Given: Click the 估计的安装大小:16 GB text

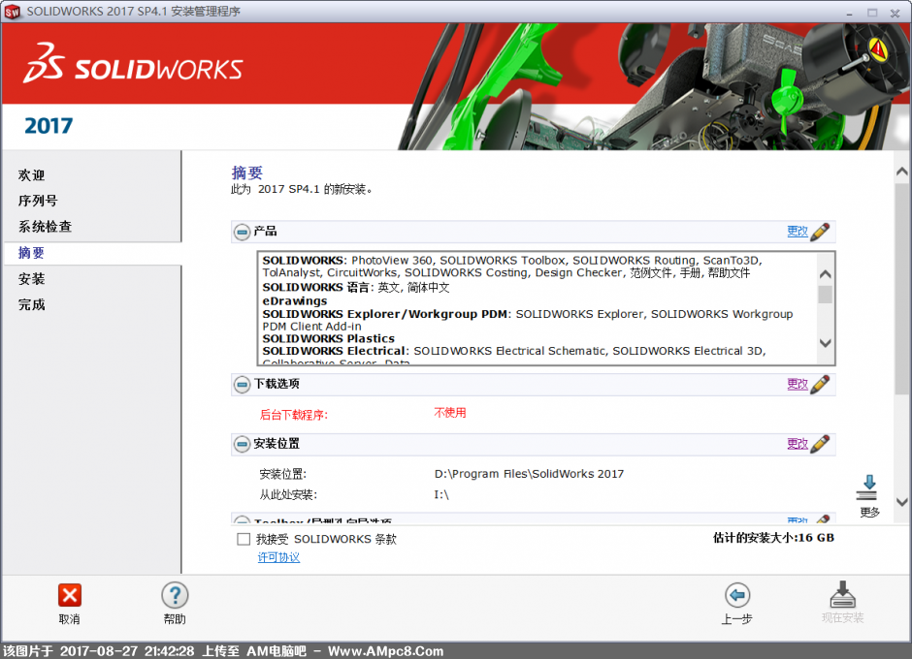Looking at the screenshot, I should click(773, 538).
